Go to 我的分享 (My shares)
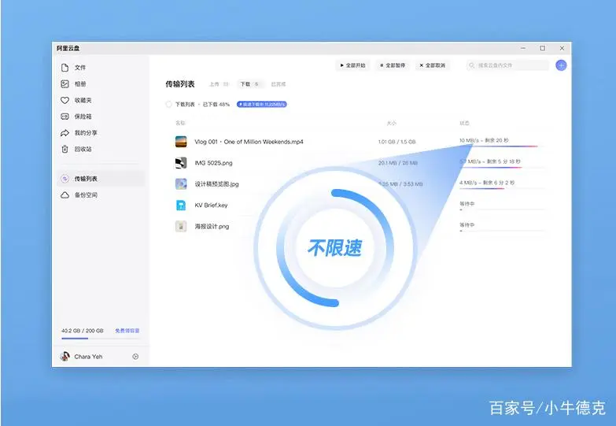Viewport: 616px width, 426px height. click(x=65, y=133)
